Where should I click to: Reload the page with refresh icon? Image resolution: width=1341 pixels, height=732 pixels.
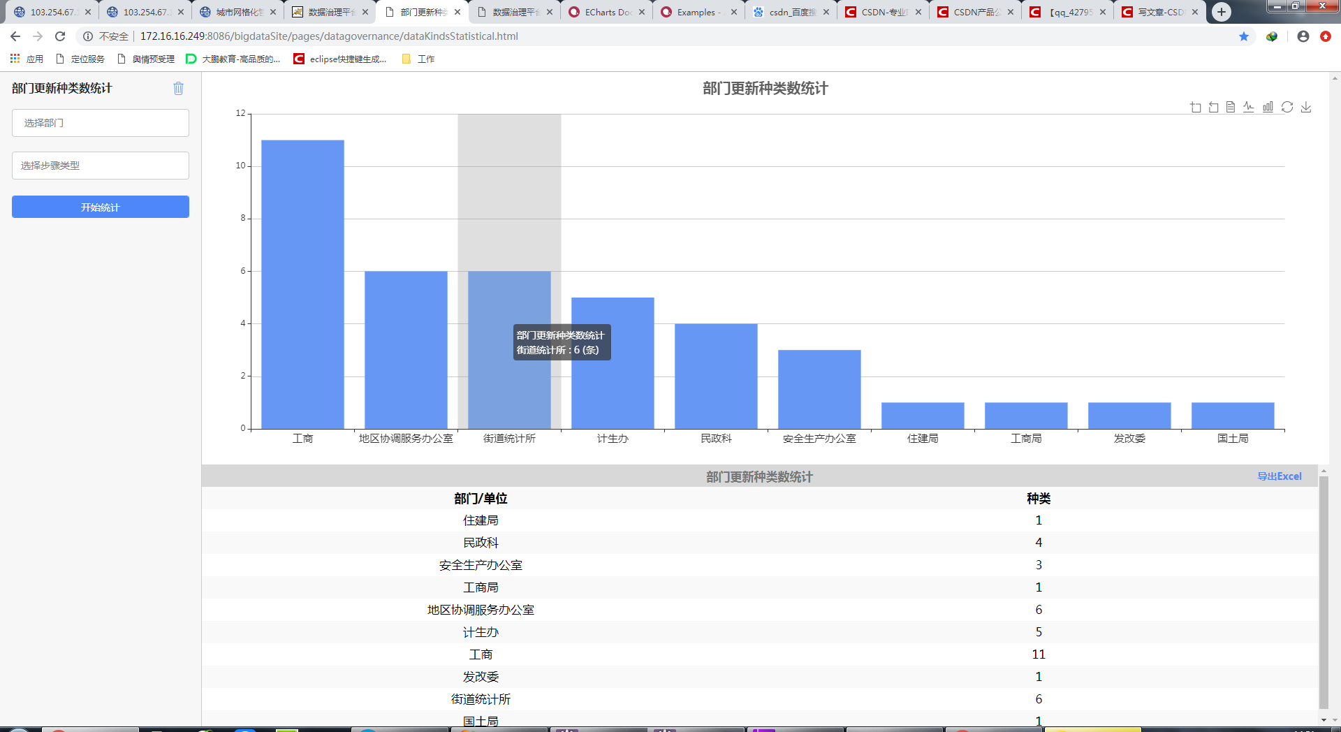[60, 36]
